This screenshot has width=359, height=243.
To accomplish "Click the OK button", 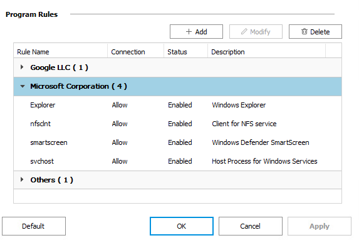I will [182, 226].
